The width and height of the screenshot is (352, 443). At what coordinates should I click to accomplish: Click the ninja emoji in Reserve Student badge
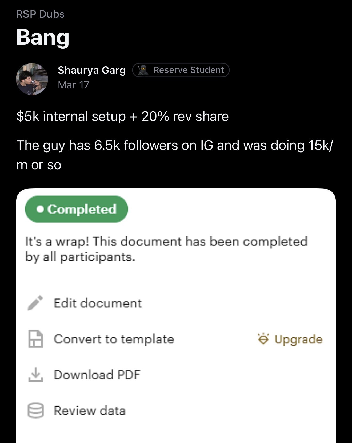pos(143,70)
